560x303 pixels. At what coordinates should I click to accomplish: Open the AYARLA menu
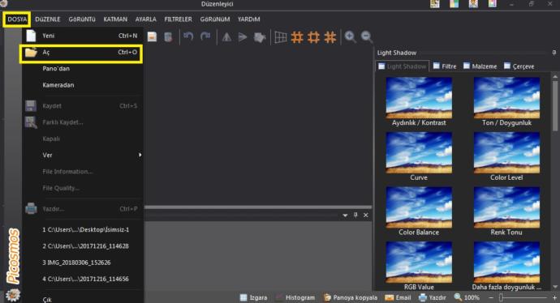point(146,19)
